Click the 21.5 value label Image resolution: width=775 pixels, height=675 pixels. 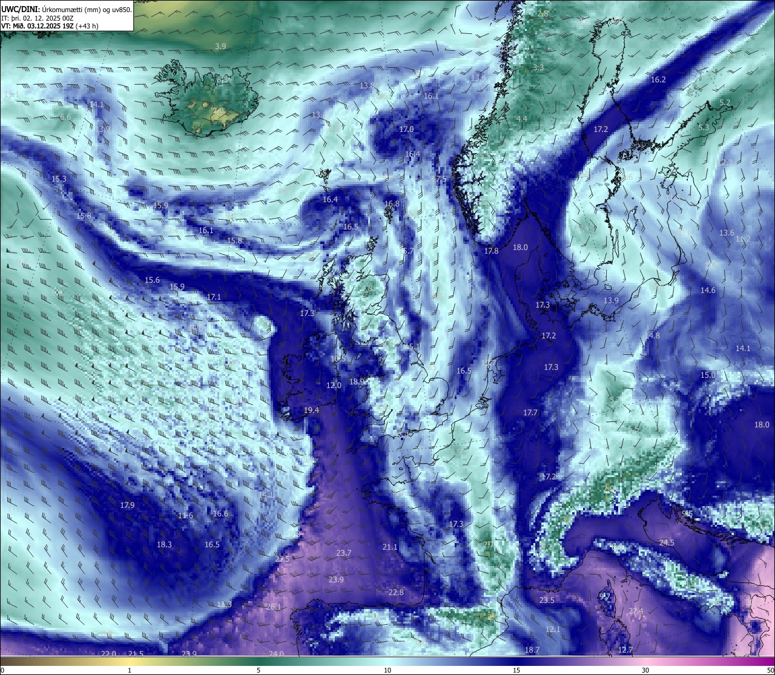tap(136, 653)
